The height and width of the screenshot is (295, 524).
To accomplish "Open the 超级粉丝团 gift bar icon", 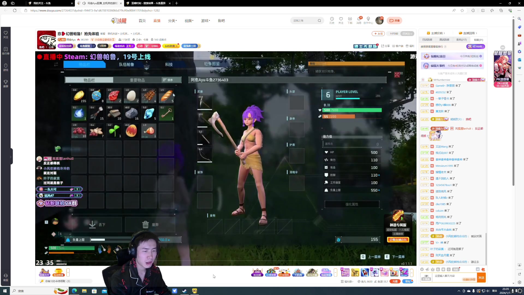I will tap(257, 272).
